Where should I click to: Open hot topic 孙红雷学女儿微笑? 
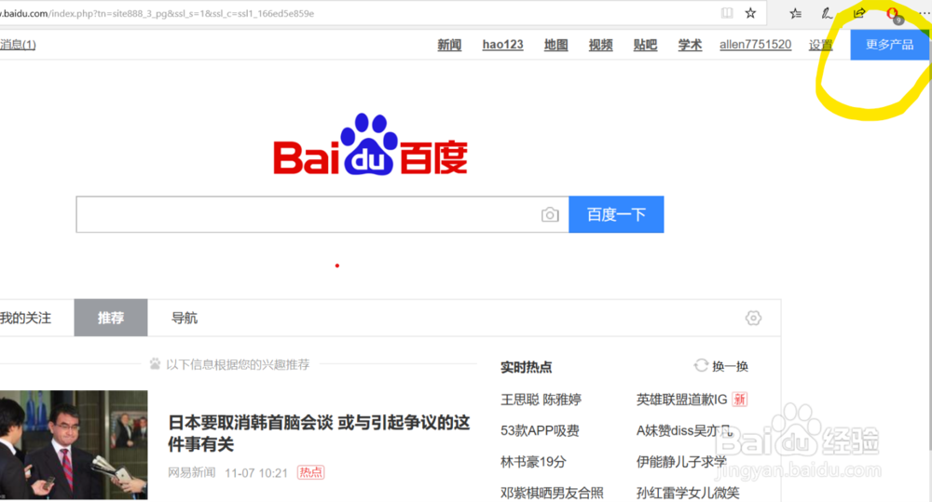pos(688,493)
